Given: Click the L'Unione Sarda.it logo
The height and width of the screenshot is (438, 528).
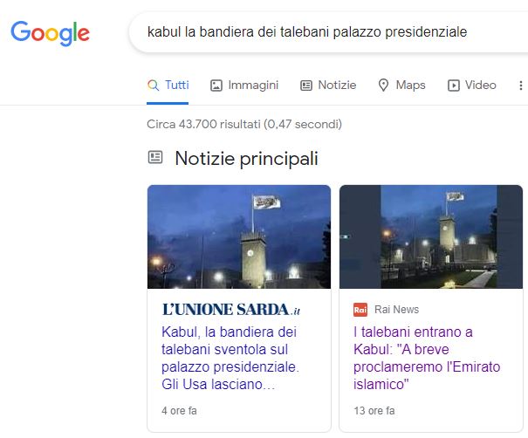Looking at the screenshot, I should coord(231,310).
